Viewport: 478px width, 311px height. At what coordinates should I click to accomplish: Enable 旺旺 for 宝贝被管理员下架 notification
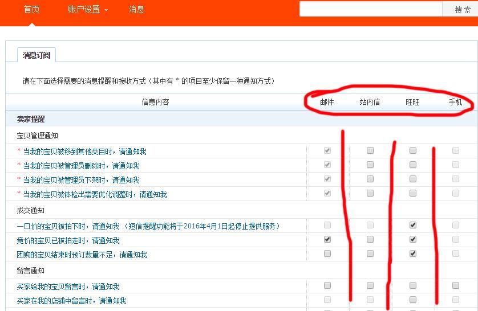(413, 179)
